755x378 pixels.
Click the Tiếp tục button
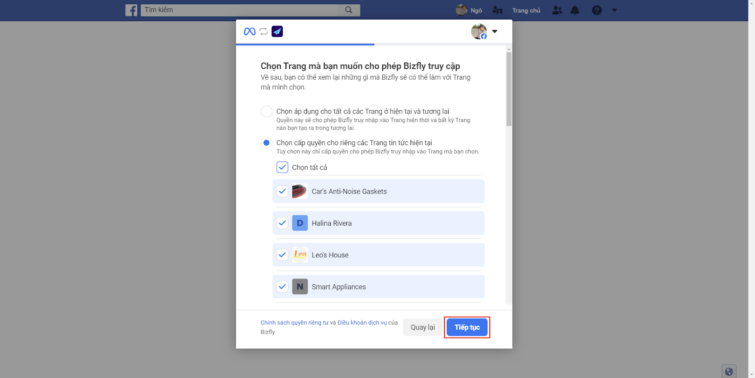pyautogui.click(x=467, y=327)
